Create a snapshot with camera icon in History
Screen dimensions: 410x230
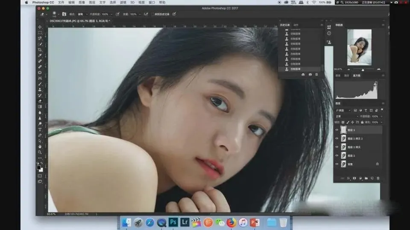[310, 75]
